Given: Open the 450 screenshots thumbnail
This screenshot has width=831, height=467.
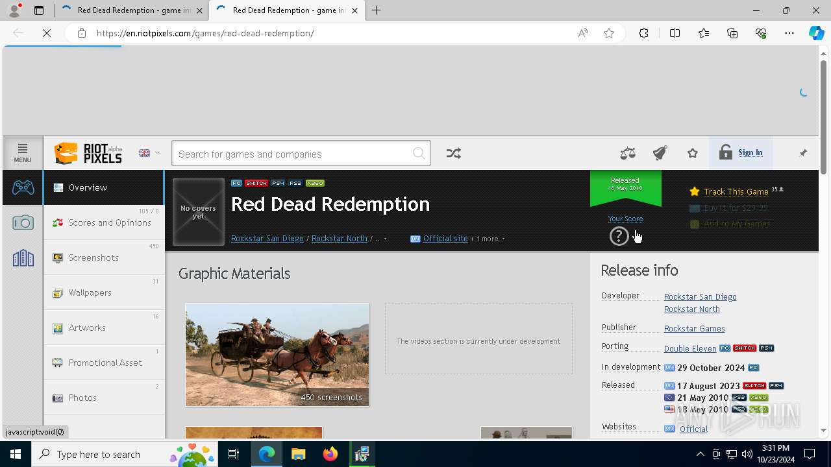Looking at the screenshot, I should click(277, 355).
